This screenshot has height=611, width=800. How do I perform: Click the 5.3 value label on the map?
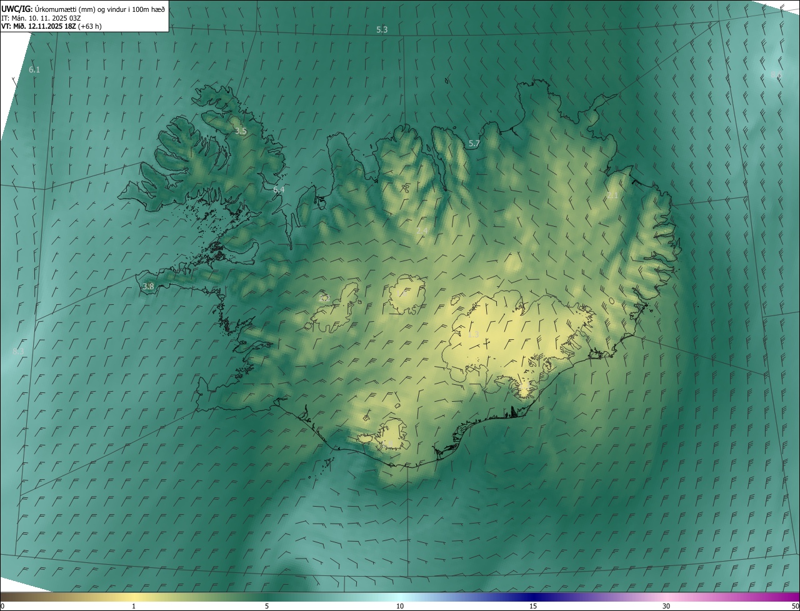382,30
